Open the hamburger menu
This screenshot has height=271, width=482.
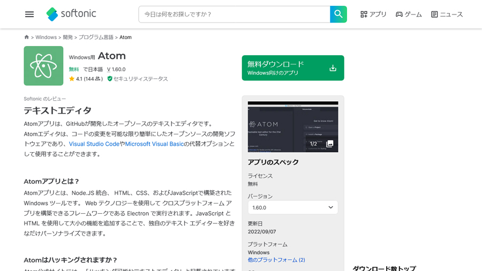coord(29,14)
